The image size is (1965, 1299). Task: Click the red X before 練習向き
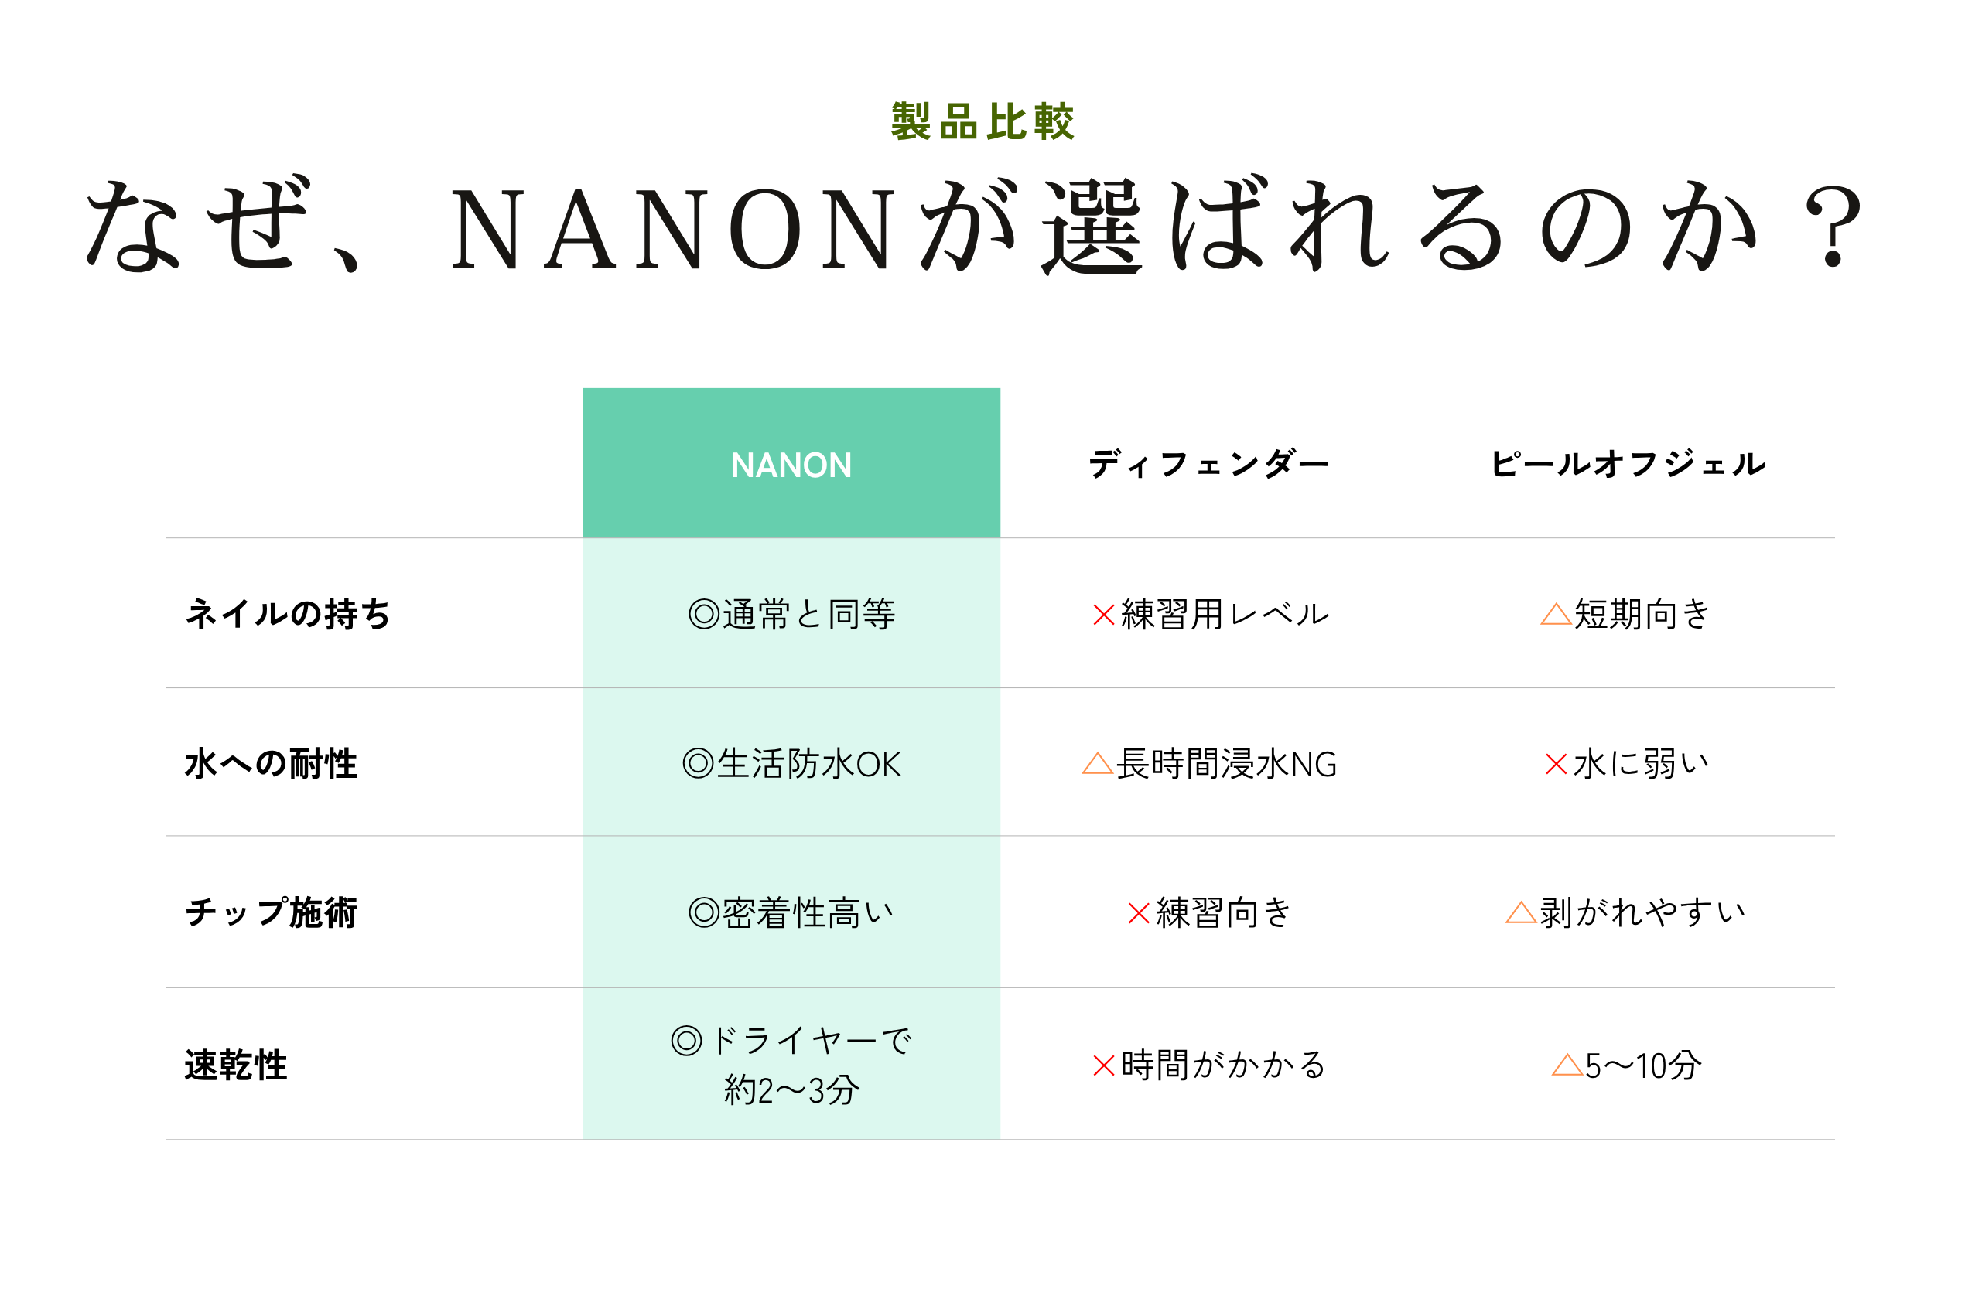1139,913
